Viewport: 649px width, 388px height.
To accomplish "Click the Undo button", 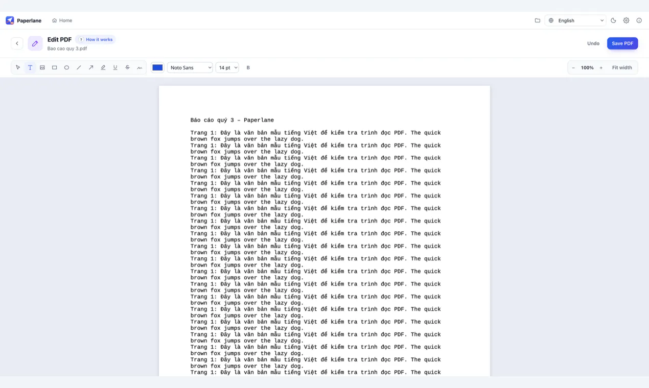I will (593, 43).
